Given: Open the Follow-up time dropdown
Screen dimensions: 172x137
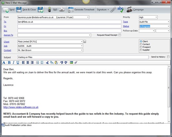Looking at the screenshot, I should (168, 31).
